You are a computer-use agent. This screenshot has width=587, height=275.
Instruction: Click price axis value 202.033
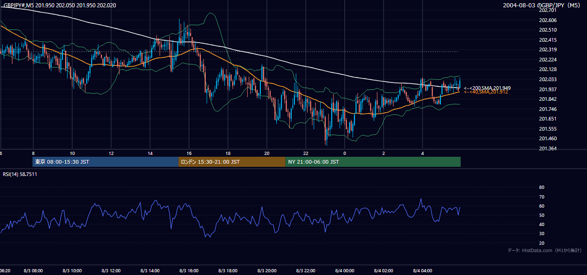pos(547,79)
